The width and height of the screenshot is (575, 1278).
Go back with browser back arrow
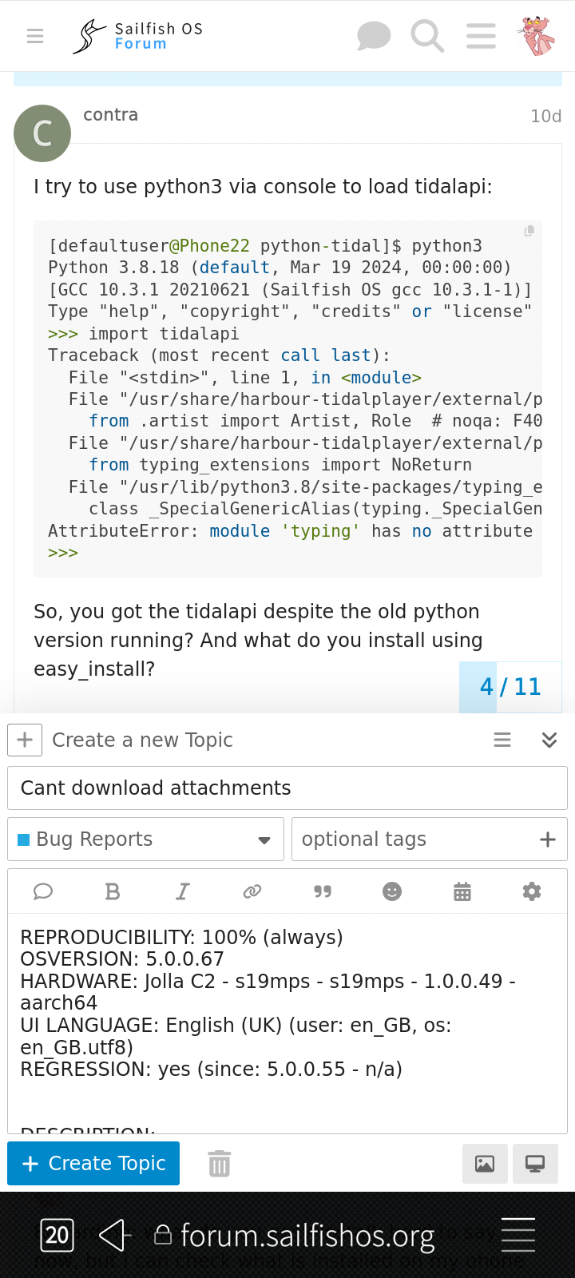(115, 1236)
